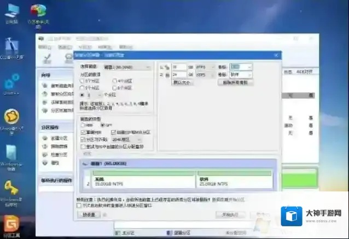
Task: Open the Windows password key desktop icon
Action: pos(11,190)
